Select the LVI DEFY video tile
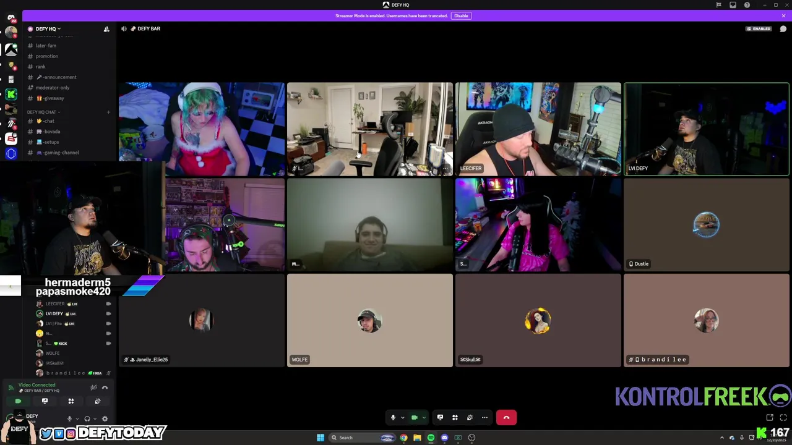This screenshot has height=445, width=792. (707, 129)
